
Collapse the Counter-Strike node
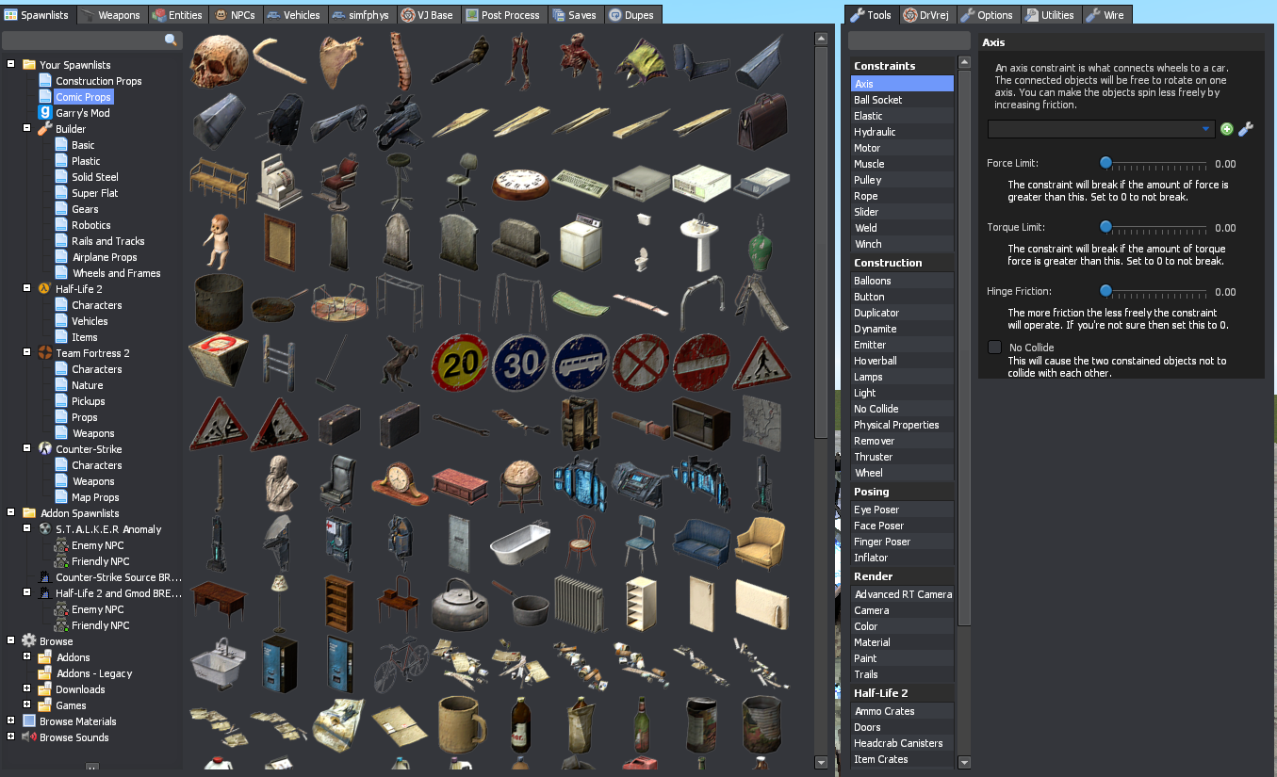tap(27, 449)
